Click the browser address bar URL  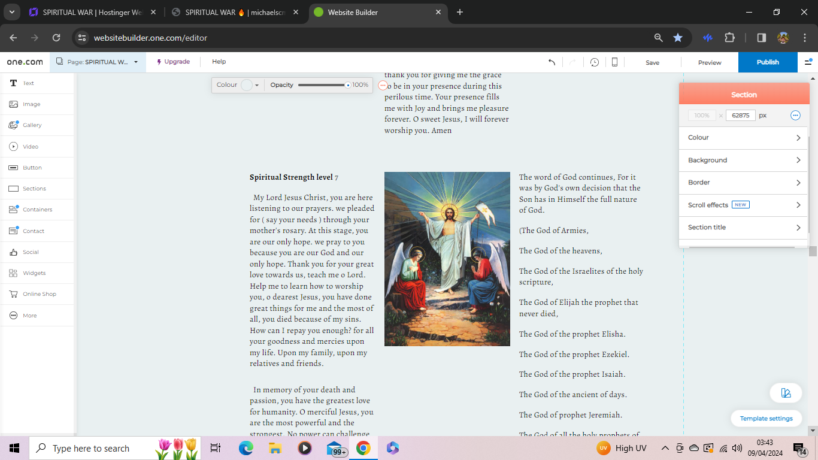tap(150, 38)
